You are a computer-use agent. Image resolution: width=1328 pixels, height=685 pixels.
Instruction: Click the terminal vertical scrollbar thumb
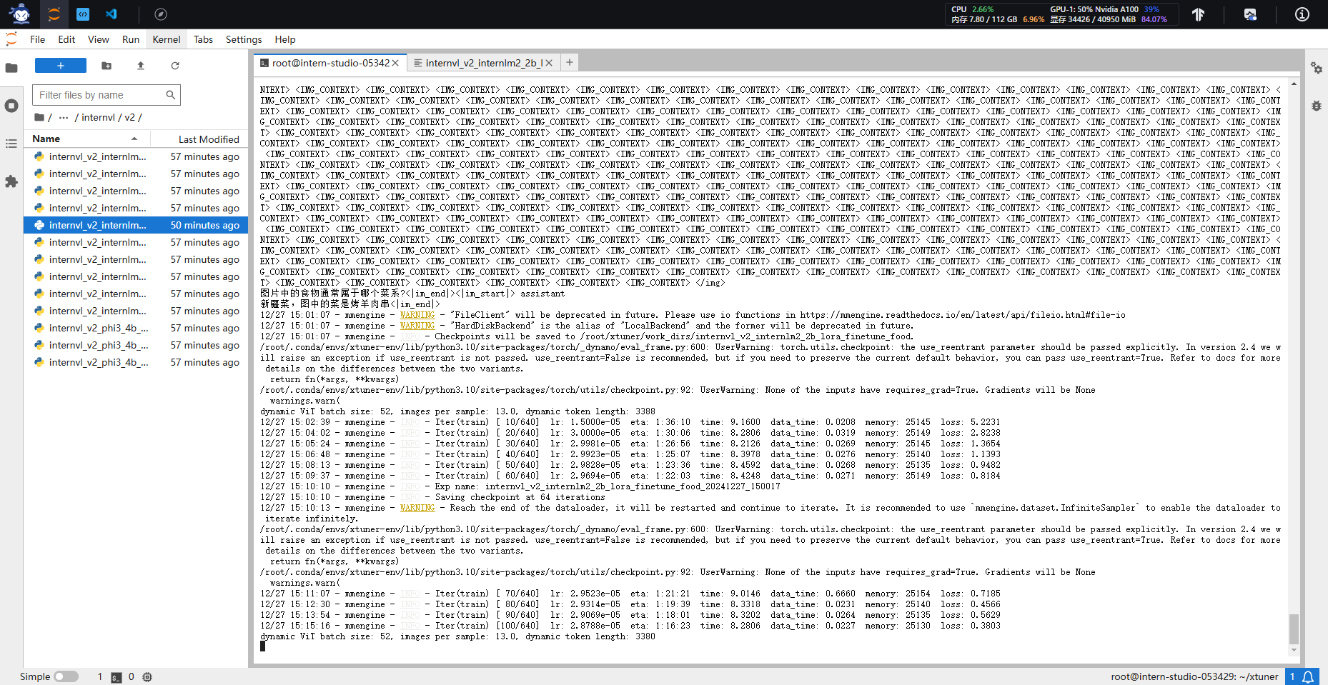tap(1294, 629)
